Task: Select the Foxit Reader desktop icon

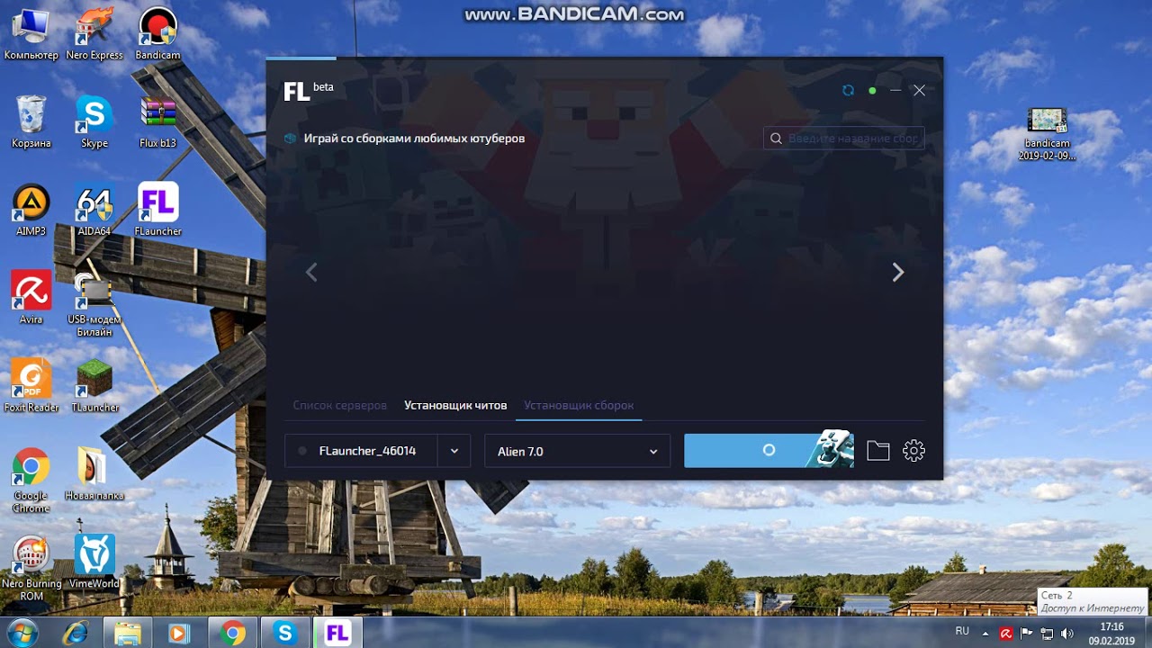Action: pos(31,387)
